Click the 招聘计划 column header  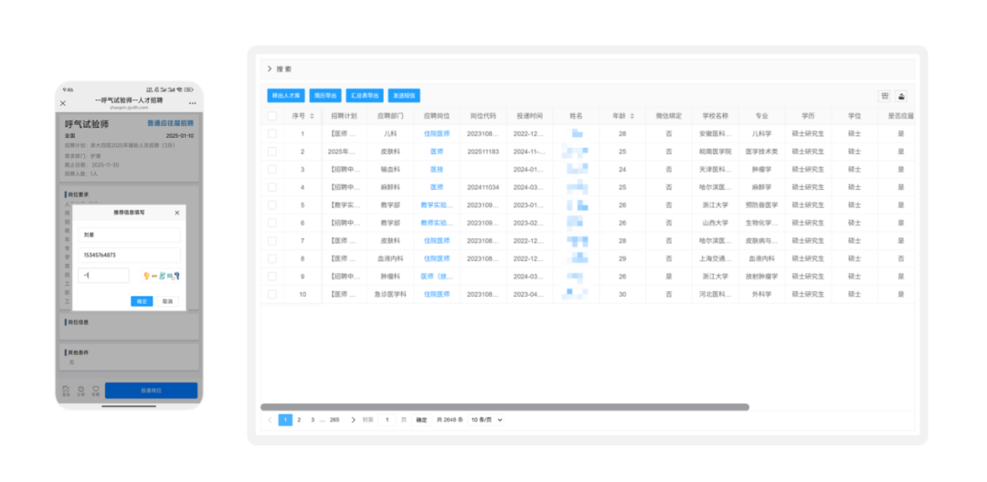pos(344,116)
